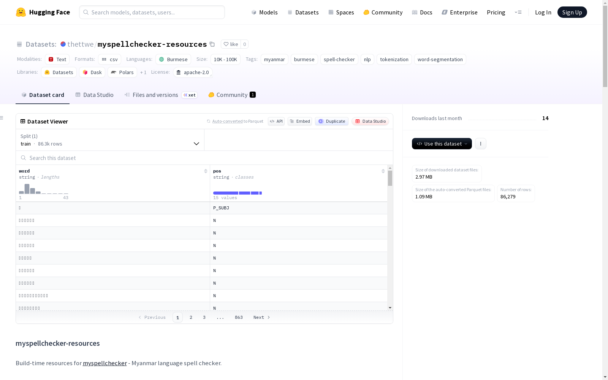Image resolution: width=608 pixels, height=380 pixels.
Task: Go to Pricing page
Action: coord(496,12)
